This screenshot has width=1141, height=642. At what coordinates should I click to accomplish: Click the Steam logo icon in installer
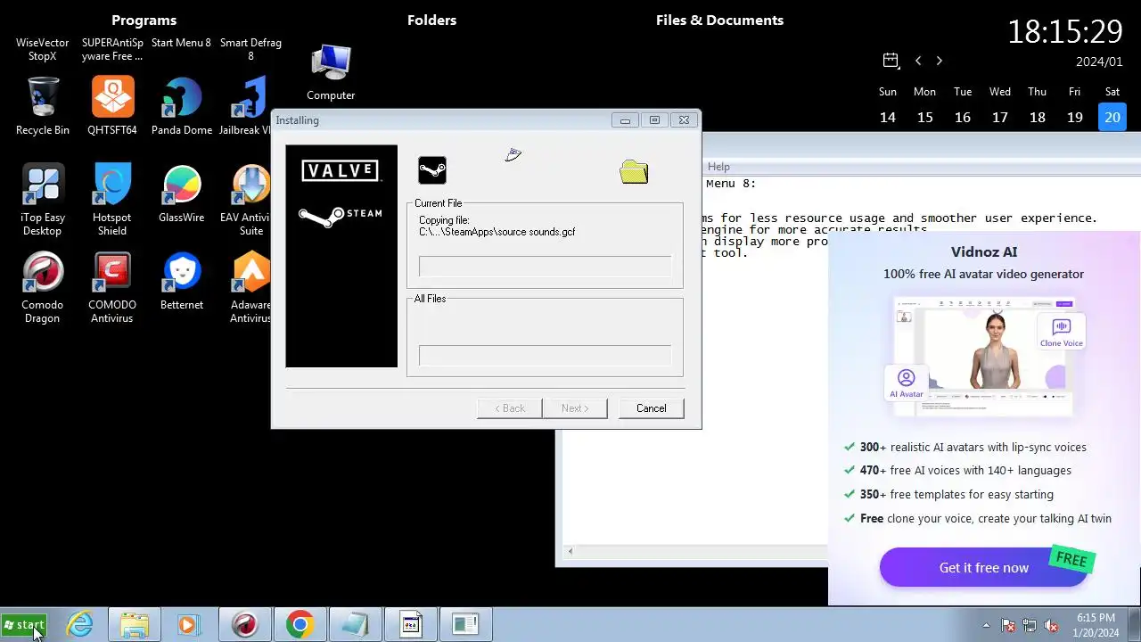432,170
